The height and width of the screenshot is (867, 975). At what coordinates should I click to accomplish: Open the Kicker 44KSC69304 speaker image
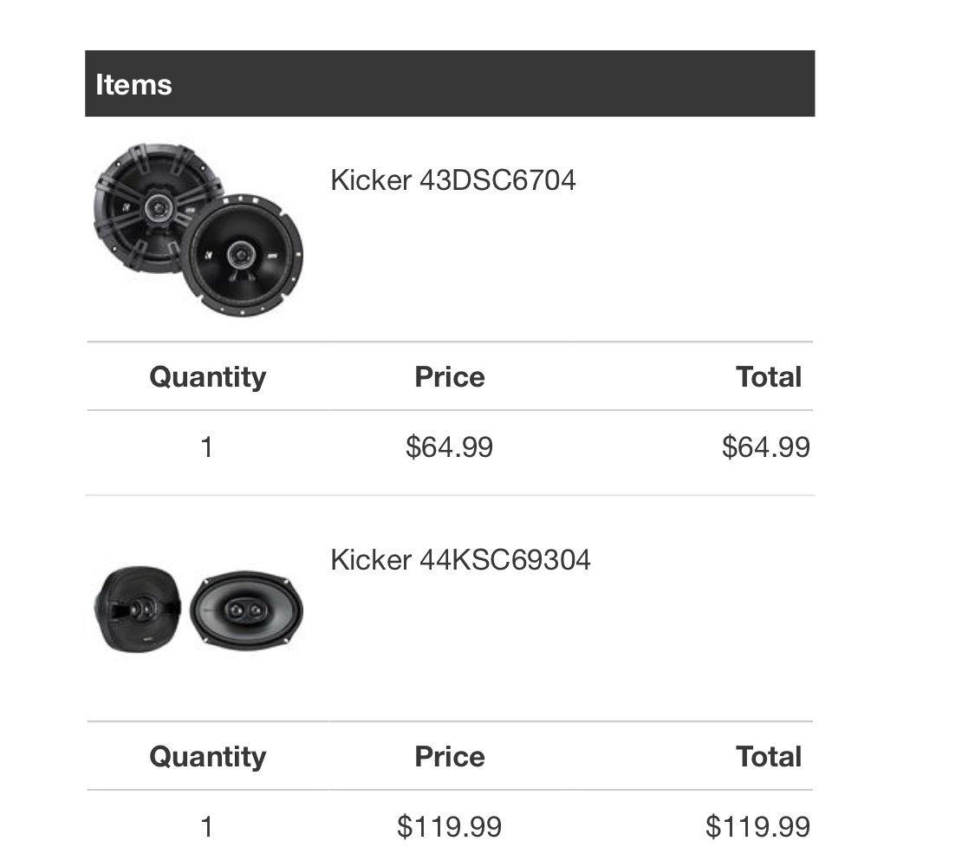(198, 610)
